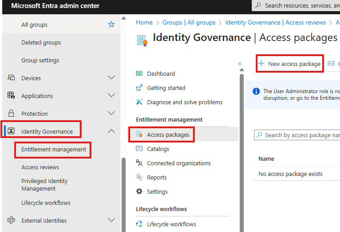Expand the Devices section
Viewport: 340px width, 232px height.
111,78
